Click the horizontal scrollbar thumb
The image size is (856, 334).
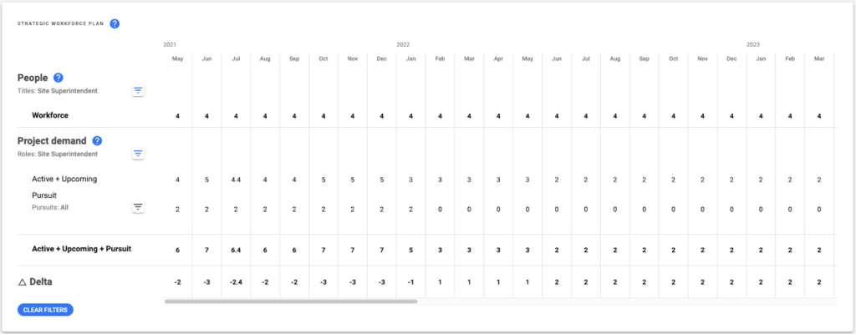(291, 301)
